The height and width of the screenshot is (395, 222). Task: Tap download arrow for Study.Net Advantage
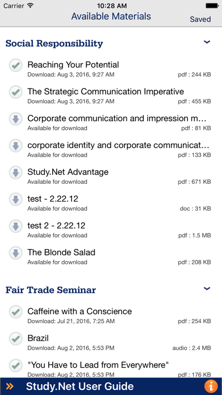pyautogui.click(x=16, y=173)
